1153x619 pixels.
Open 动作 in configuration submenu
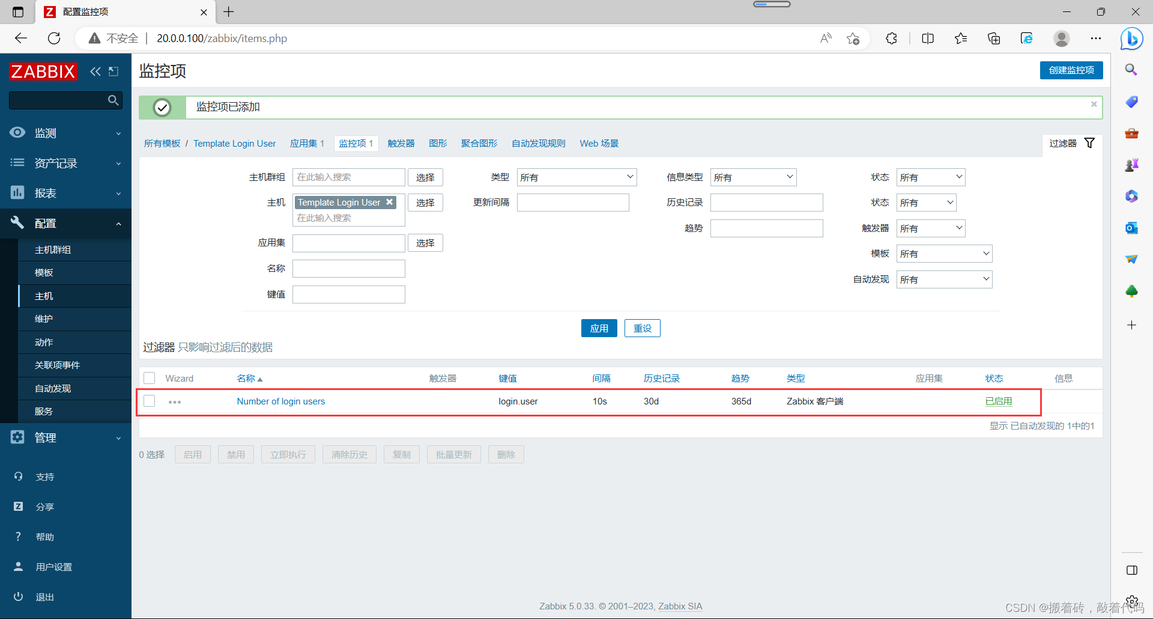click(x=74, y=342)
